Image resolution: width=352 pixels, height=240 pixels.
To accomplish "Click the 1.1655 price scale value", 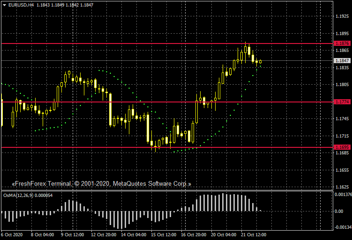I will (342, 170).
